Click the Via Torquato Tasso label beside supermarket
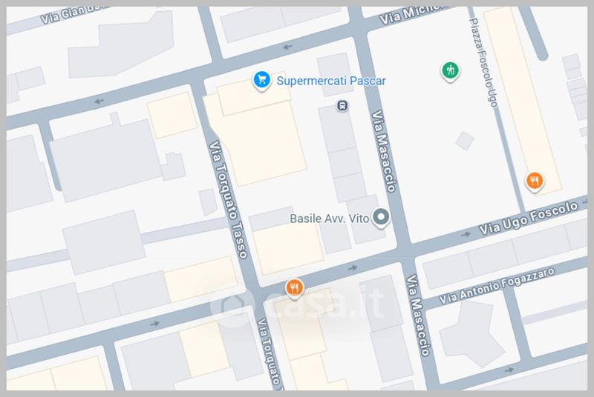 229,199
